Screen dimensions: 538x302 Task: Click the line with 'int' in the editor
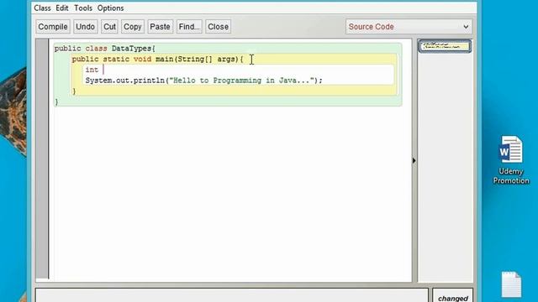click(x=239, y=70)
